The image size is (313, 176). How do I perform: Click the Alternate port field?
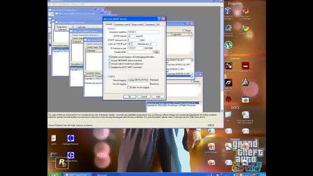tap(153, 44)
